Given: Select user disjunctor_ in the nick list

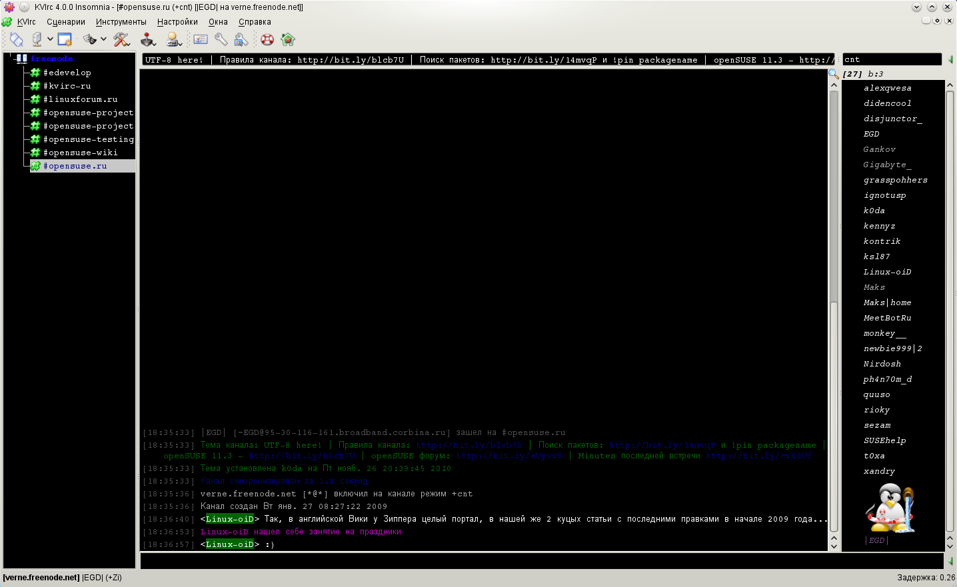Looking at the screenshot, I should 892,119.
